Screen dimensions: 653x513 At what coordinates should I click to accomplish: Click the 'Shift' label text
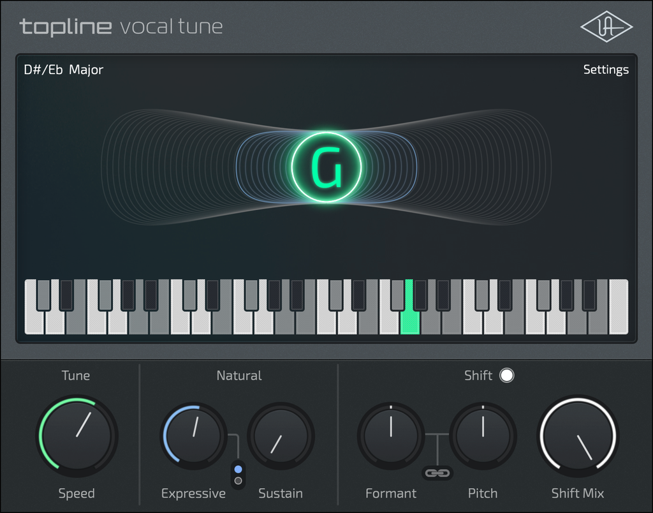[x=478, y=375]
